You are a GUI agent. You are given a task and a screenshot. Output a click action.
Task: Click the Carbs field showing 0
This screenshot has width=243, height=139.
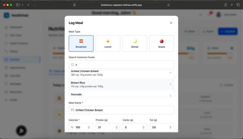point(135,127)
